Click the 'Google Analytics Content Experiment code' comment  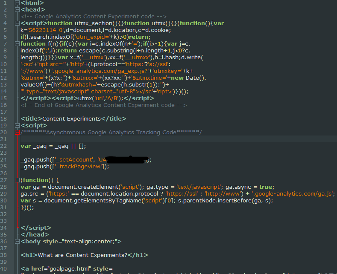(94, 17)
